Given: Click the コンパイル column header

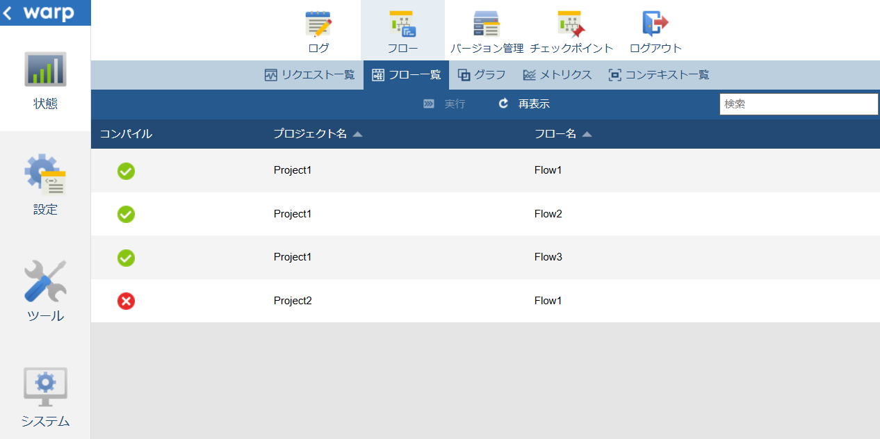Looking at the screenshot, I should (126, 134).
